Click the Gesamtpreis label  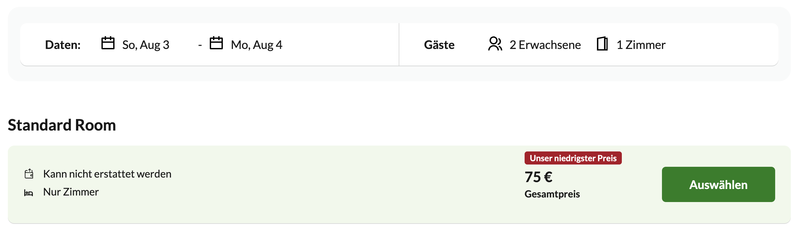click(552, 194)
